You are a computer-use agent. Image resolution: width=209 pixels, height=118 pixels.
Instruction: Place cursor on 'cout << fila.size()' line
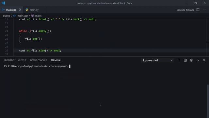coord(40,50)
